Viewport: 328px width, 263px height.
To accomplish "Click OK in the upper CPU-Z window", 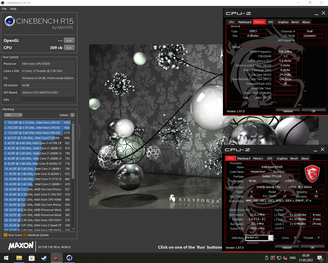I will 314,111.
